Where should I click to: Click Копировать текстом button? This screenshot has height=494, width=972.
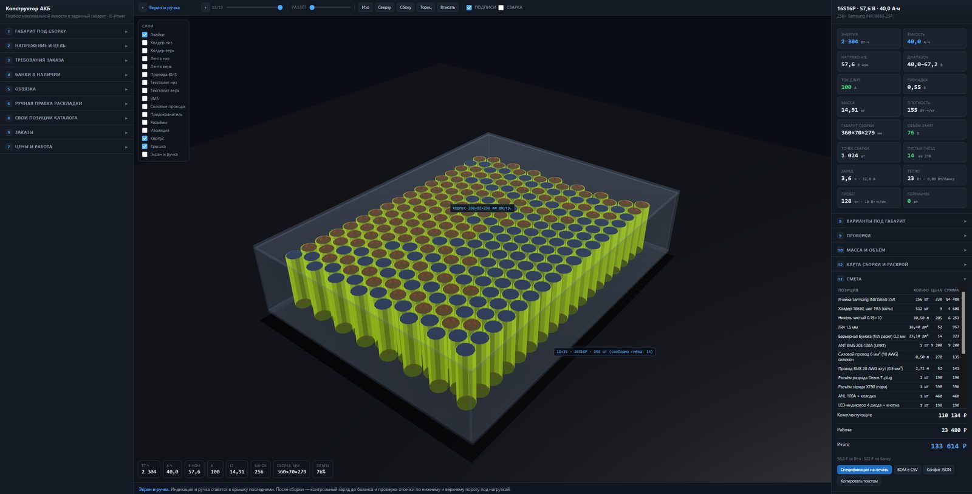859,481
